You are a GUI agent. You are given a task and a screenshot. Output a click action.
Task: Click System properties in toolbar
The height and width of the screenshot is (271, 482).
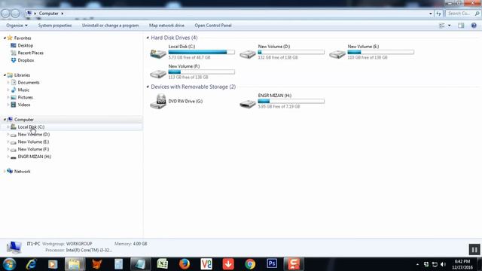point(55,26)
